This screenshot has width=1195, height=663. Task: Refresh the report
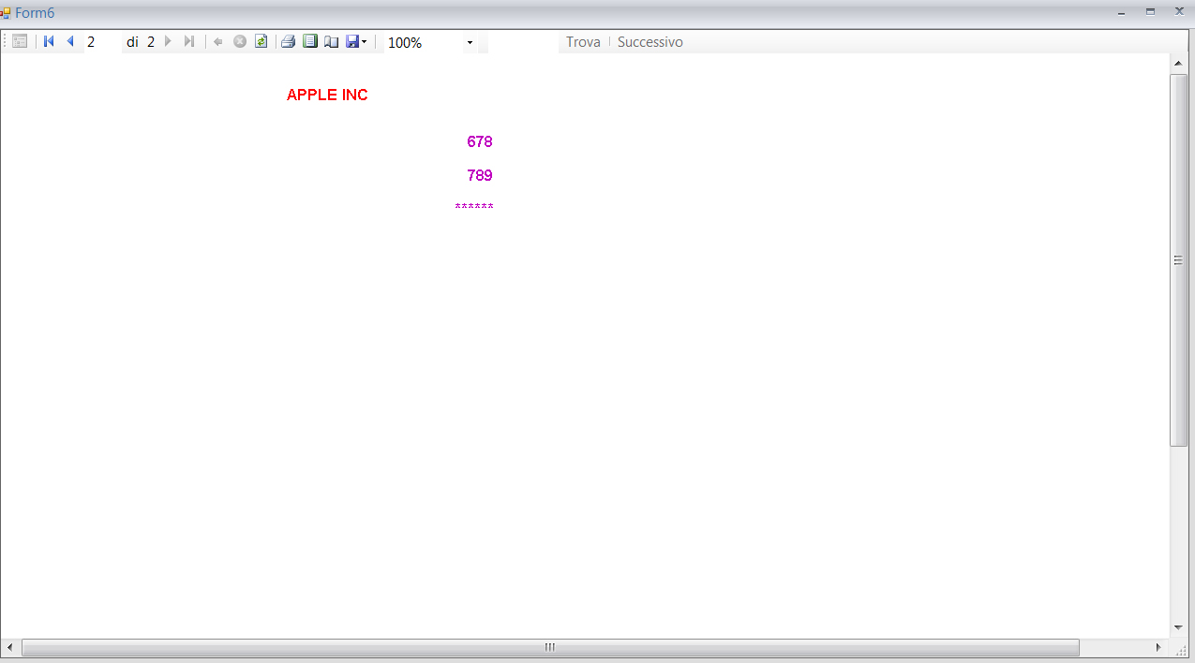point(261,41)
